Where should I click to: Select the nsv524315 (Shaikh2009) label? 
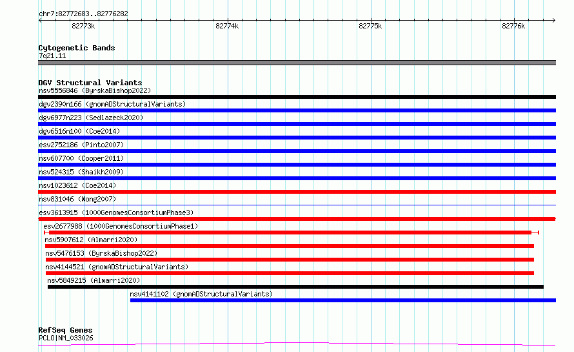[81, 172]
